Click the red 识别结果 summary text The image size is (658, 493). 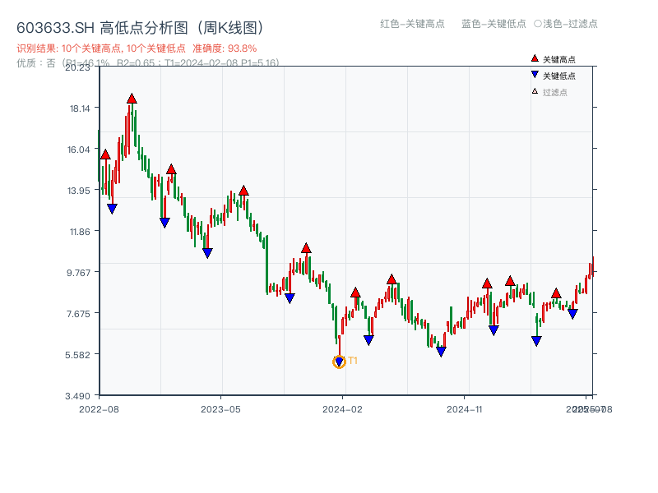coord(137,48)
